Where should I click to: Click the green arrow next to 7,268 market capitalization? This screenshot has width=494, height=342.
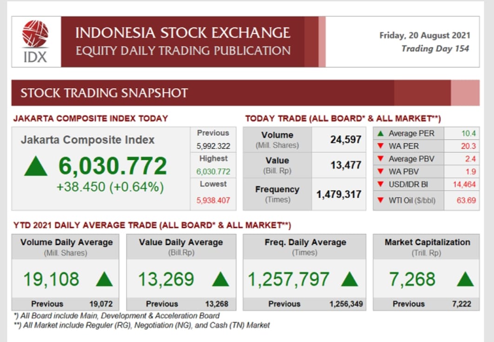465,279
